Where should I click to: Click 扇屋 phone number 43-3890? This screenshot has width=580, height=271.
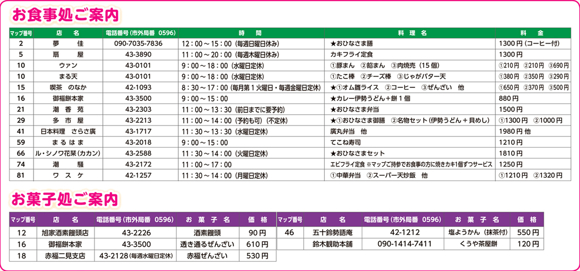[138, 54]
